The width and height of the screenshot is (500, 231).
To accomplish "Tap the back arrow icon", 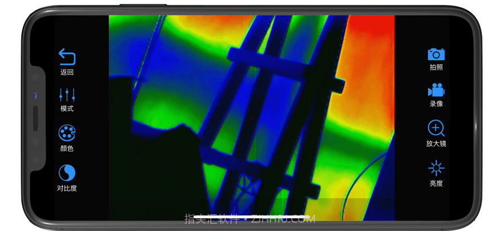I will 67,56.
